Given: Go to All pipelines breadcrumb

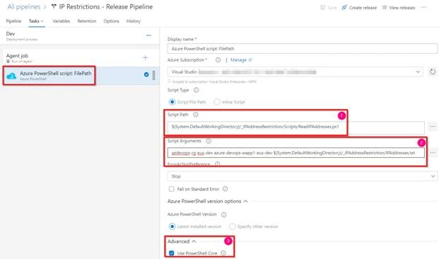Looking at the screenshot, I should 24,7.
